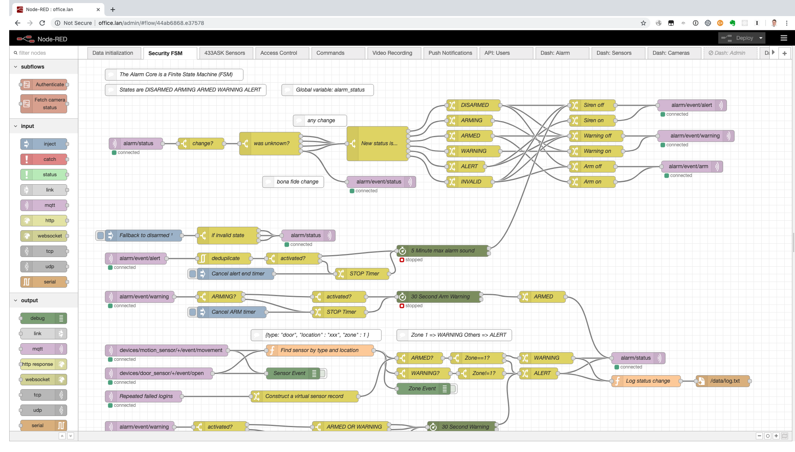Add a new flow tab
Image resolution: width=795 pixels, height=452 pixels.
coord(785,53)
